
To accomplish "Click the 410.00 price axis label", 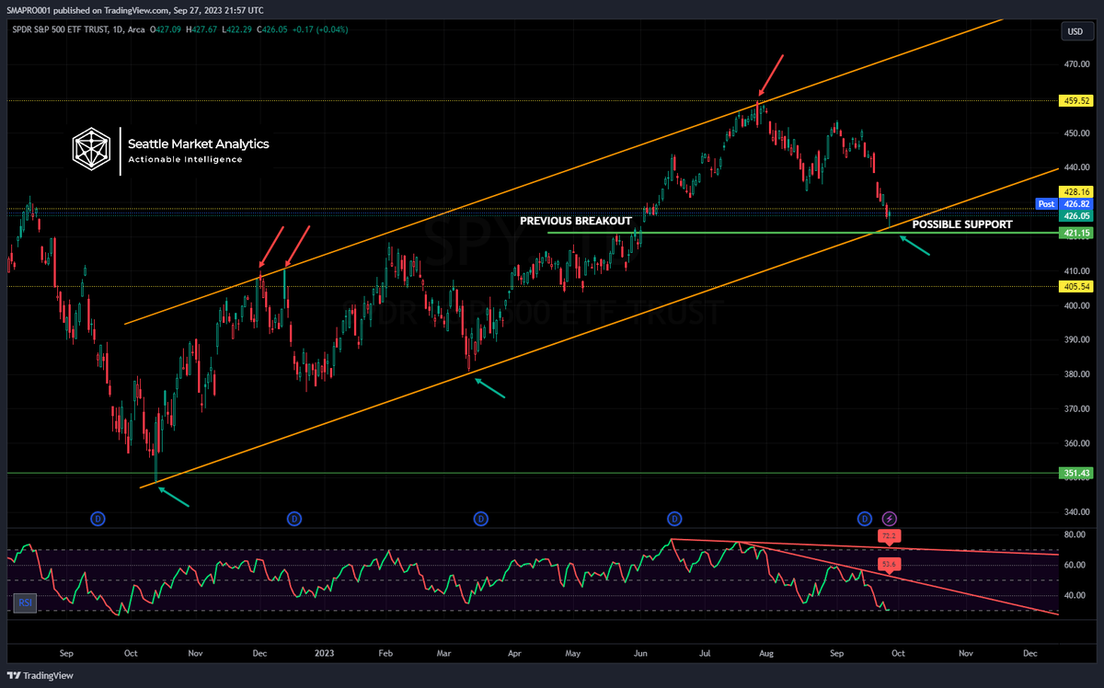I will pyautogui.click(x=1076, y=271).
